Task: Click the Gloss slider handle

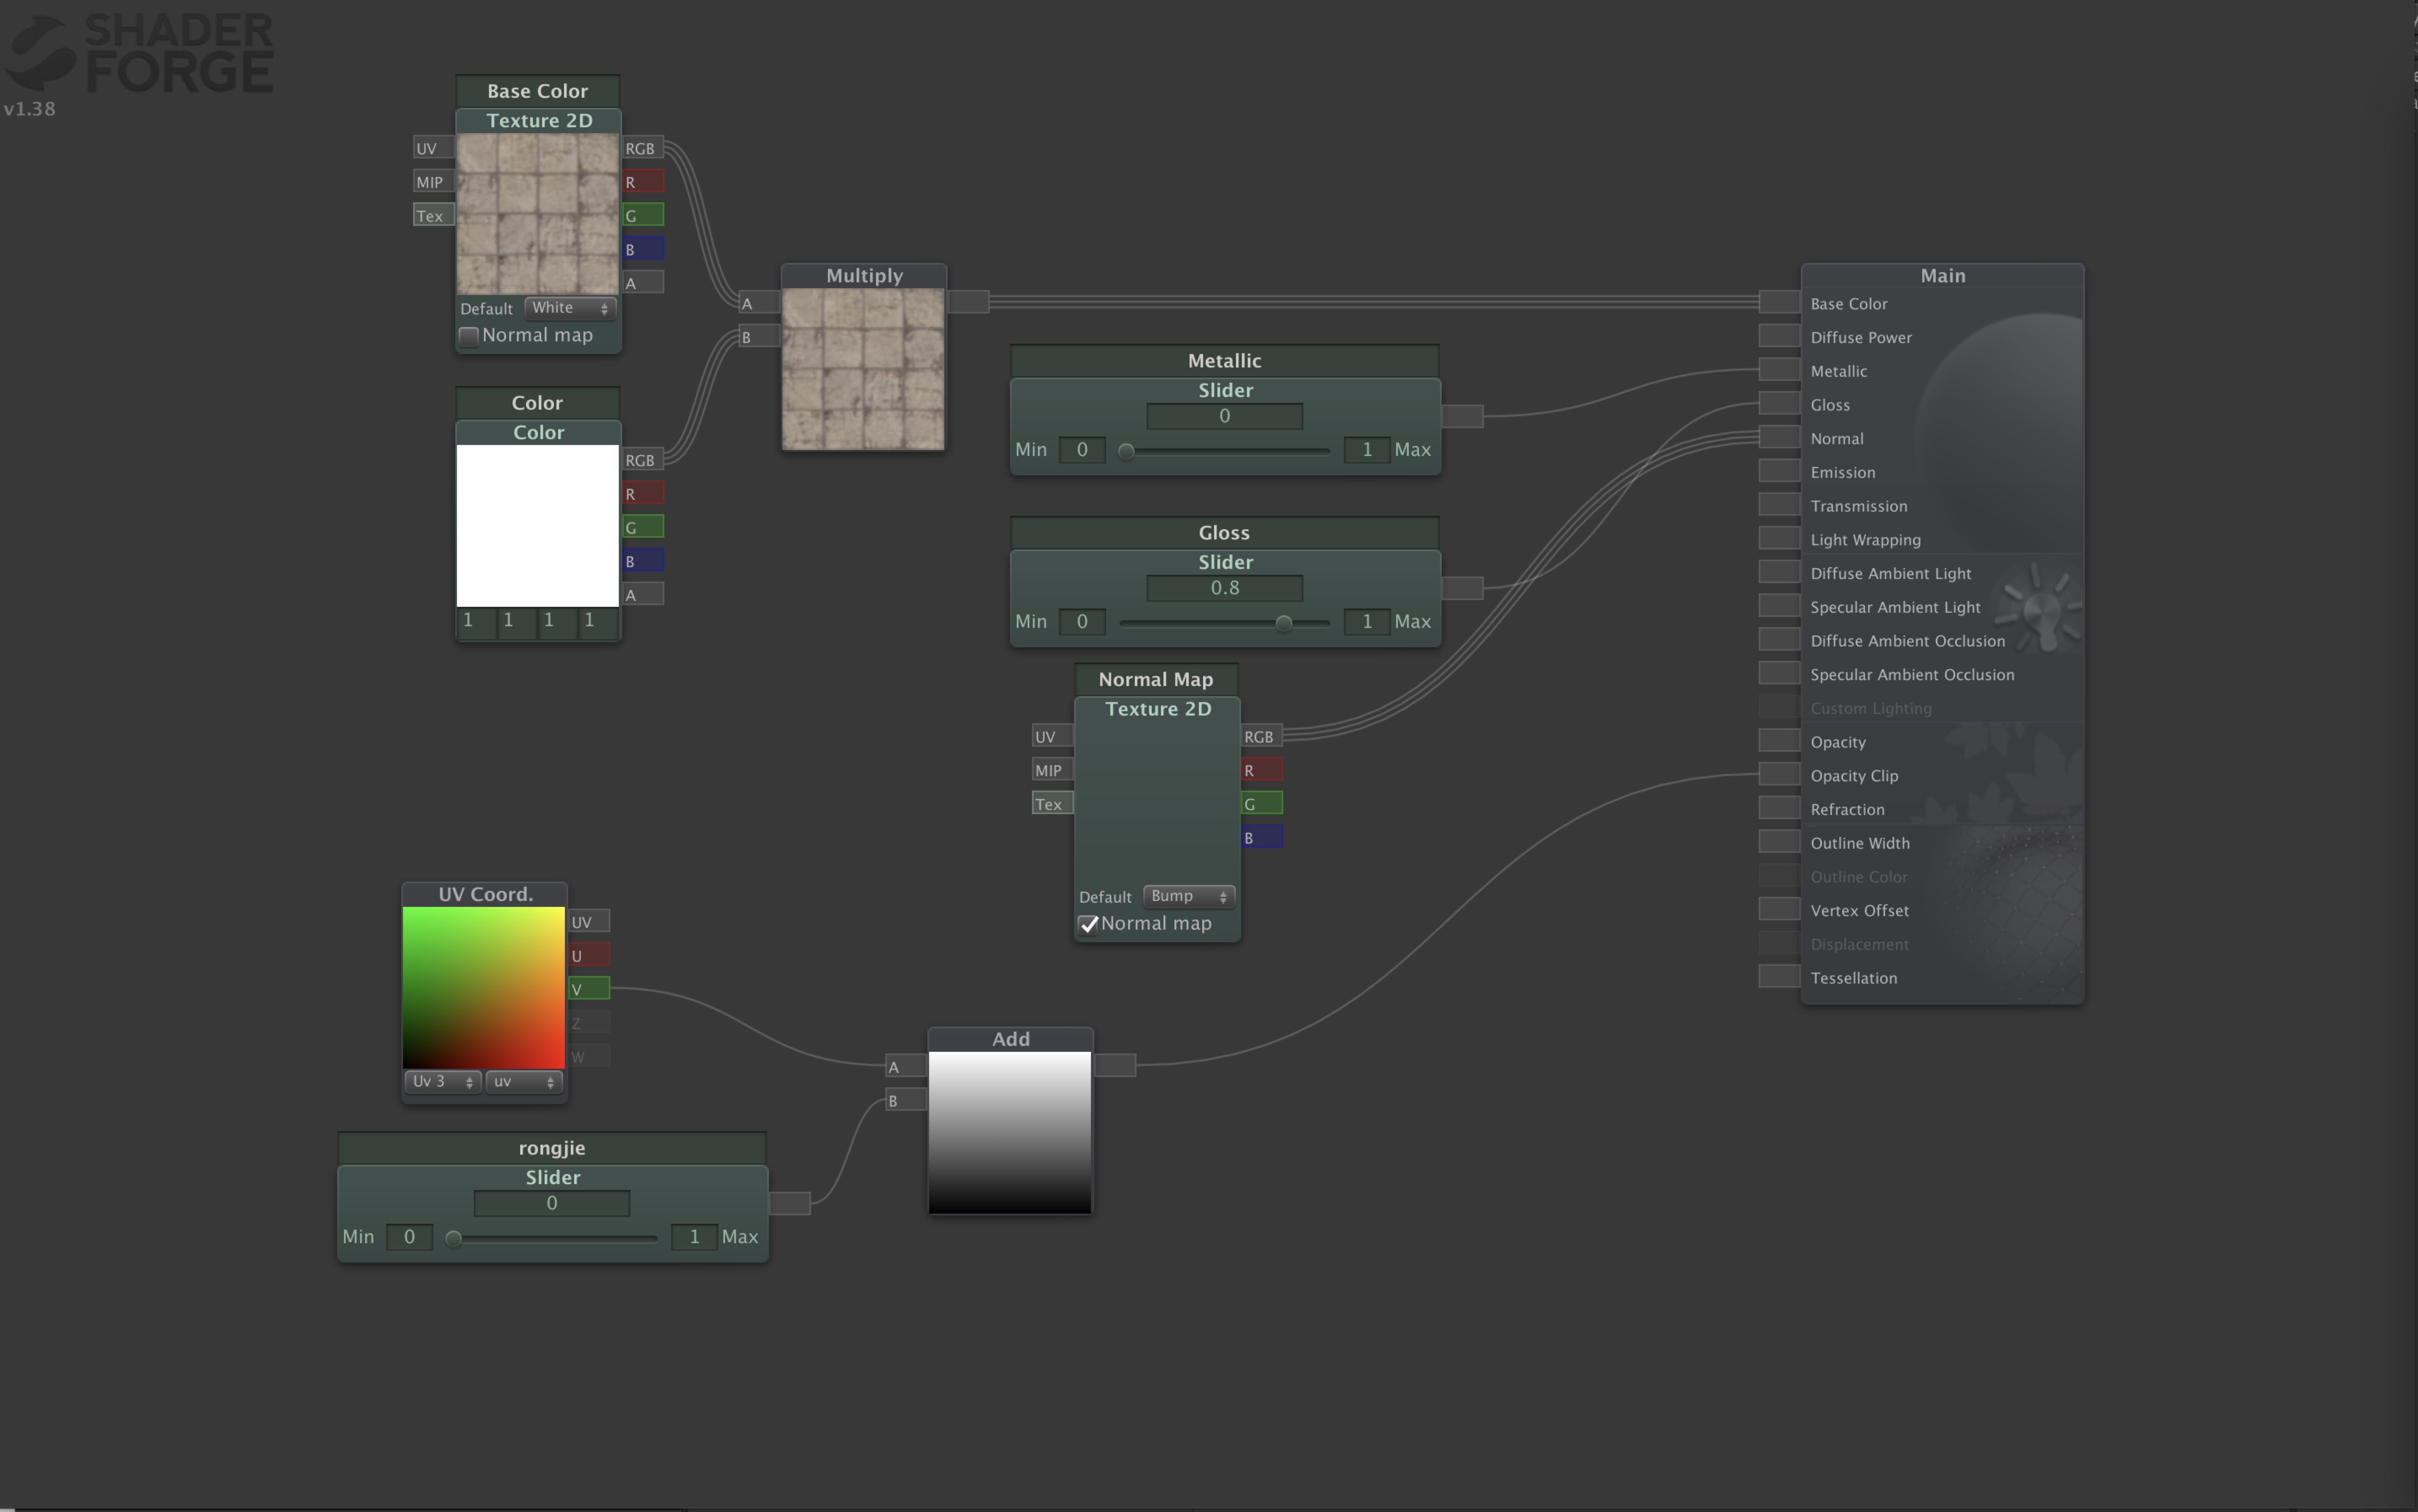Action: tap(1284, 622)
